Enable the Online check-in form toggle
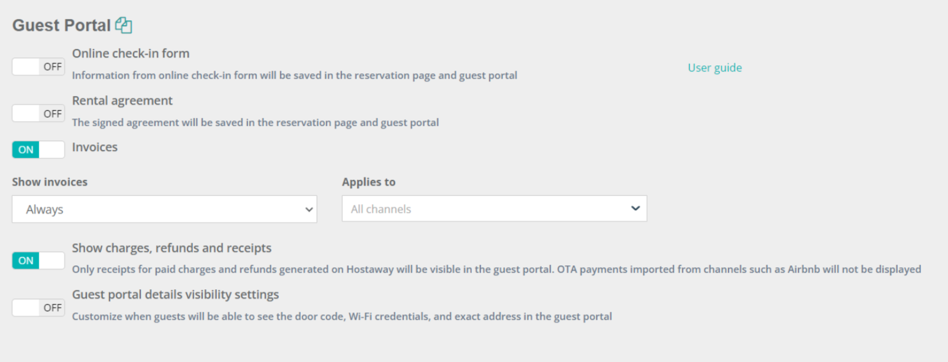948x362 pixels. (x=38, y=67)
